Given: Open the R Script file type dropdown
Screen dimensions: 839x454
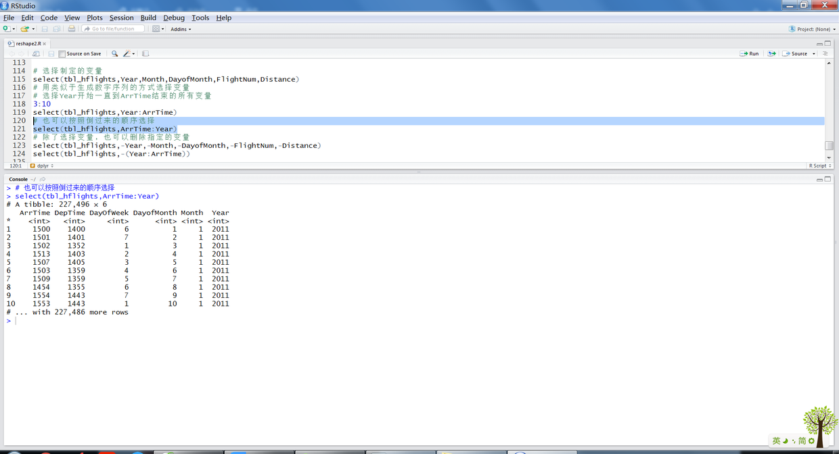Looking at the screenshot, I should click(819, 166).
